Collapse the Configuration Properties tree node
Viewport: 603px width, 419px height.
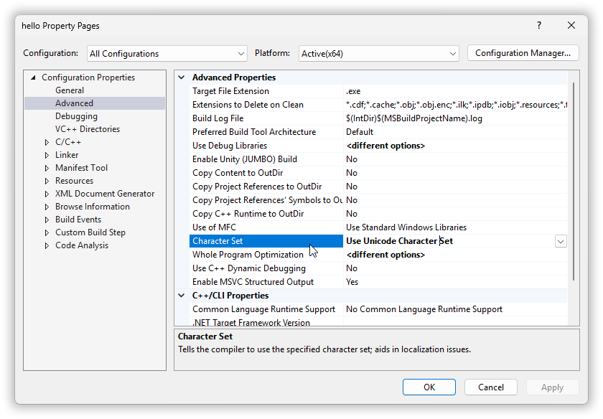(33, 77)
